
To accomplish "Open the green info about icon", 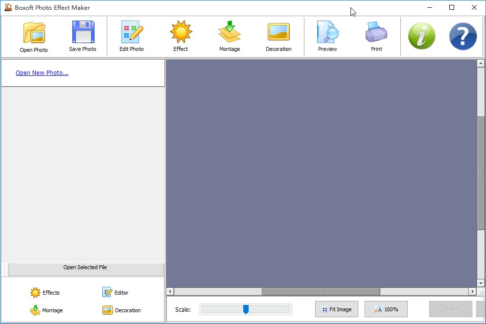I will tap(421, 36).
